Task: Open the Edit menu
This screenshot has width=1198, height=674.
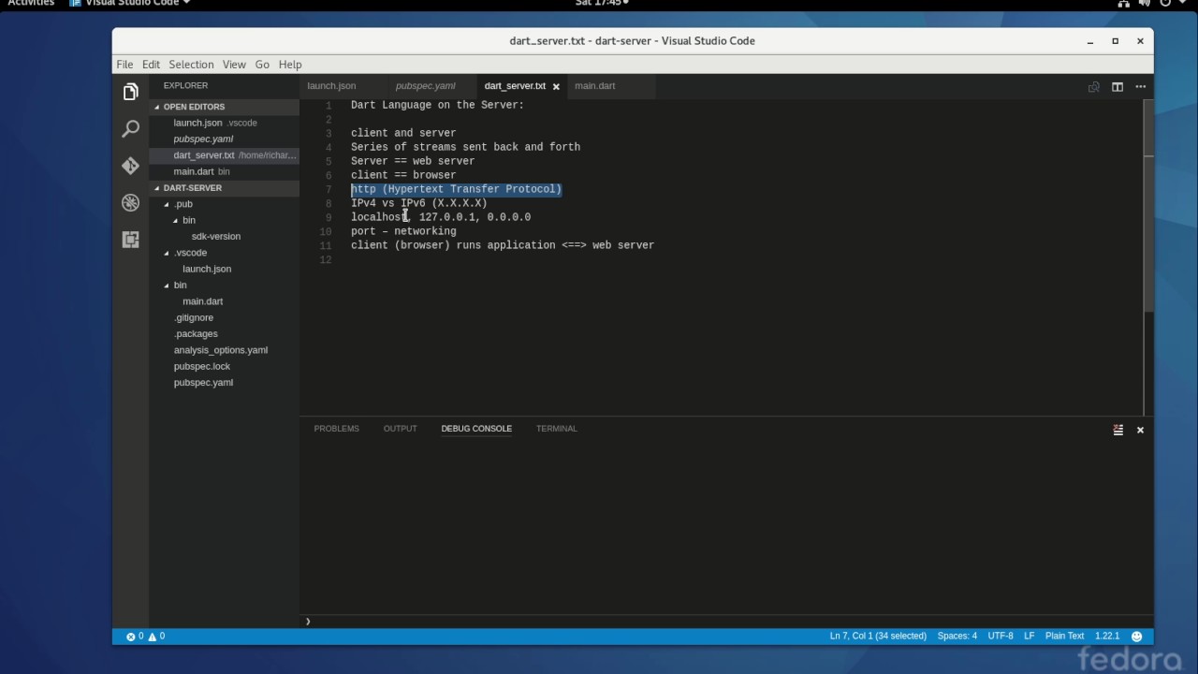Action: click(151, 65)
